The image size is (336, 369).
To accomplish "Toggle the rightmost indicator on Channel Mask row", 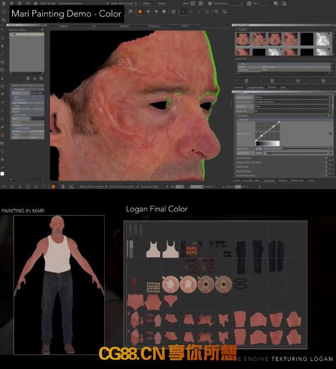I will 332,158.
